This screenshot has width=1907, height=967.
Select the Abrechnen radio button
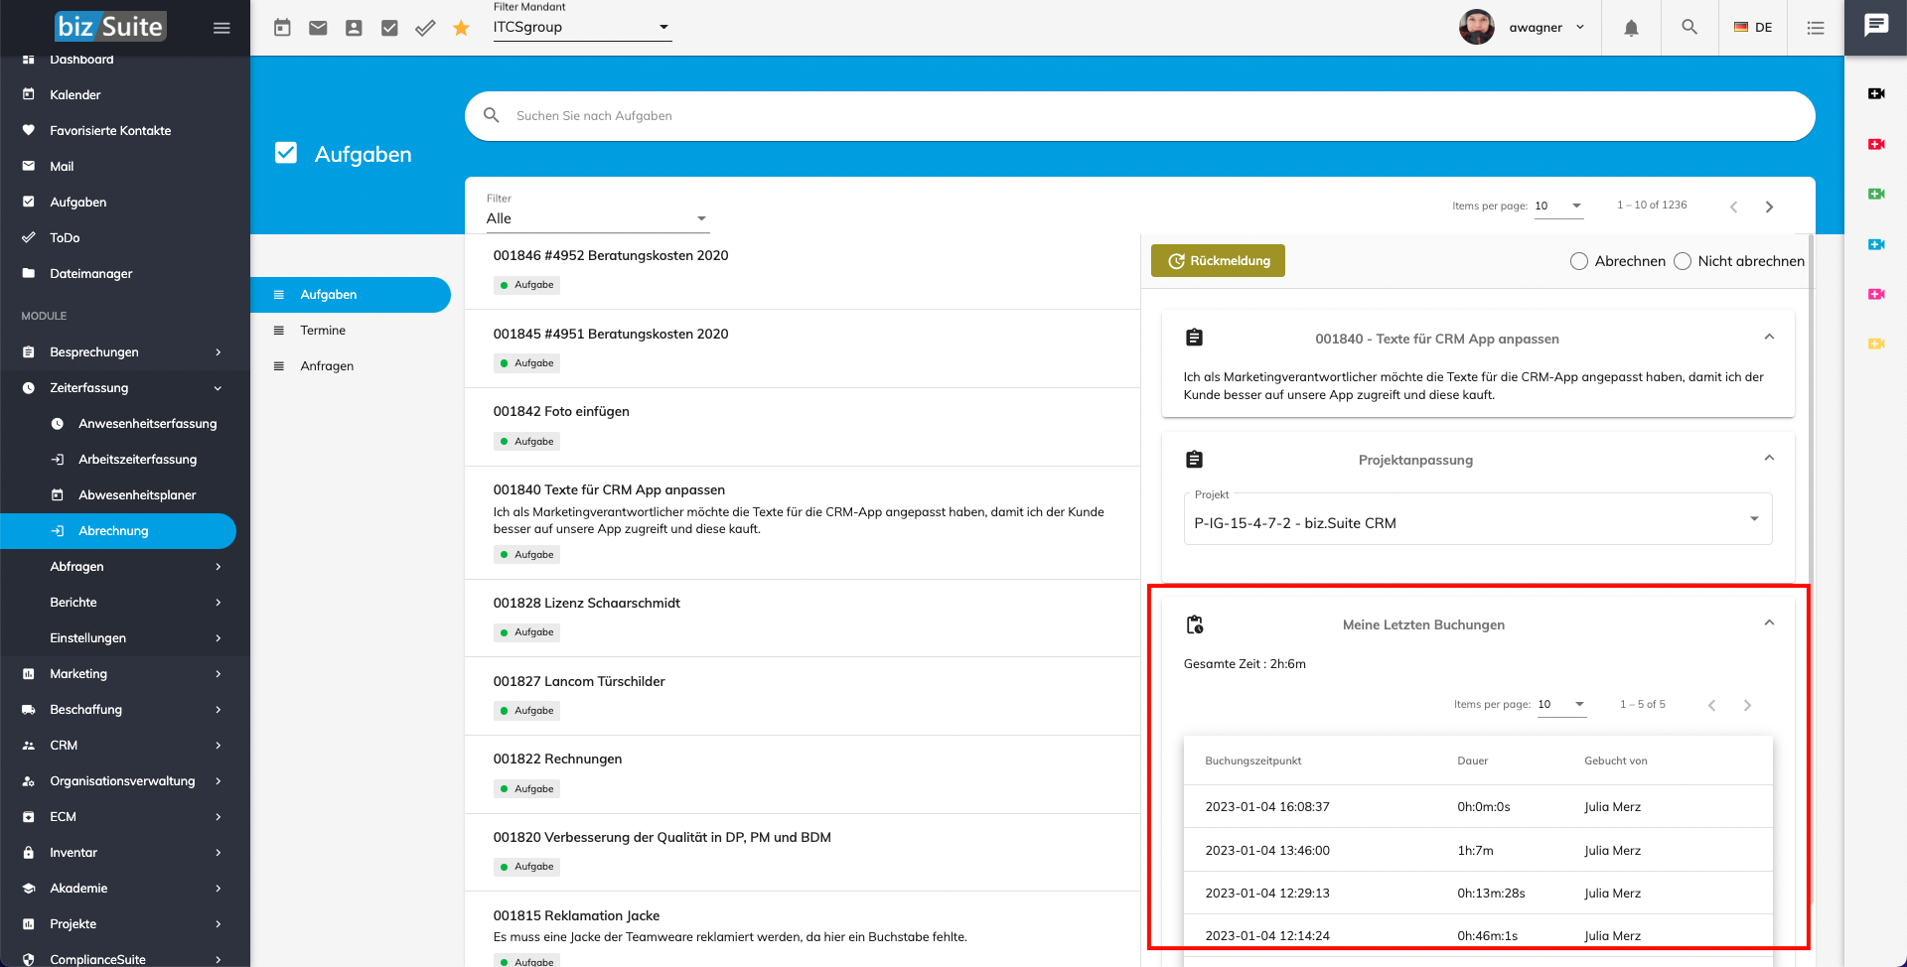pos(1579,261)
